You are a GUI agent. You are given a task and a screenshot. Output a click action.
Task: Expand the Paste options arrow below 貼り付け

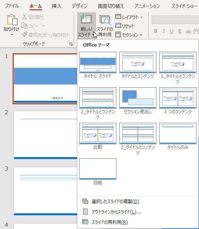coord(12,35)
